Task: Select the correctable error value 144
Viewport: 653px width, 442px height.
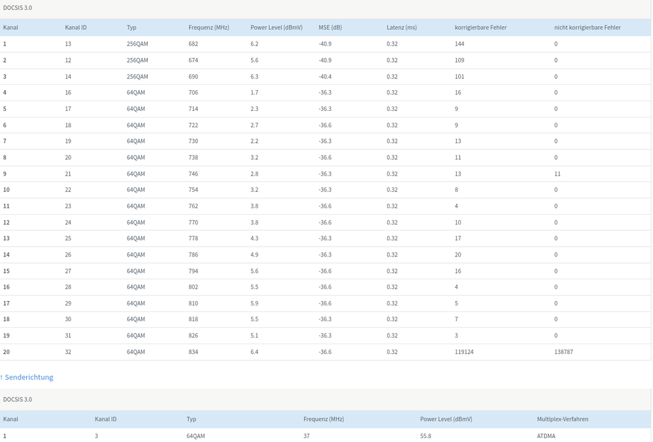Action: pos(460,44)
